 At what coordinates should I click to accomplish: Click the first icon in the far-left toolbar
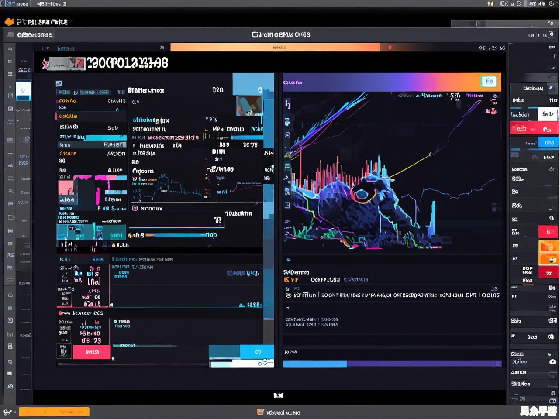coord(10,49)
